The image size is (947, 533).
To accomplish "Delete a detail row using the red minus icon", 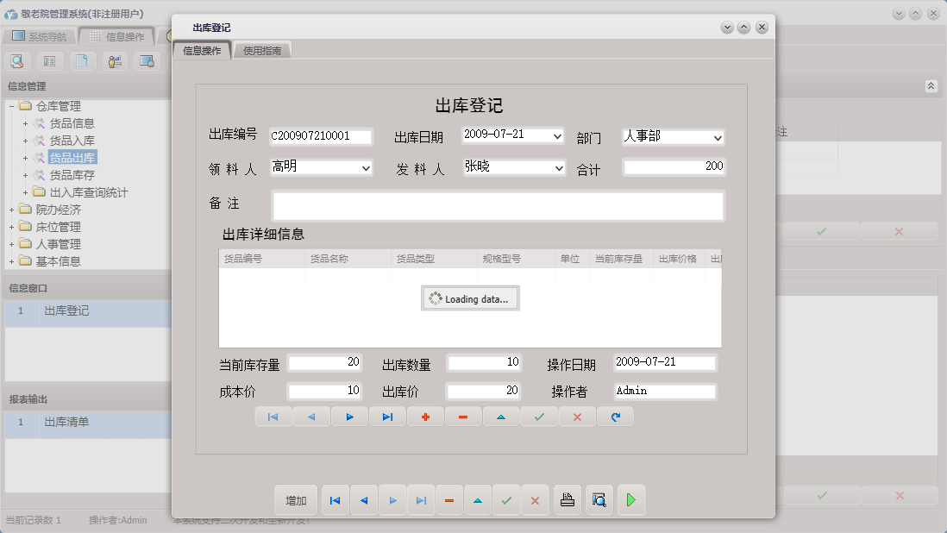I will point(463,416).
